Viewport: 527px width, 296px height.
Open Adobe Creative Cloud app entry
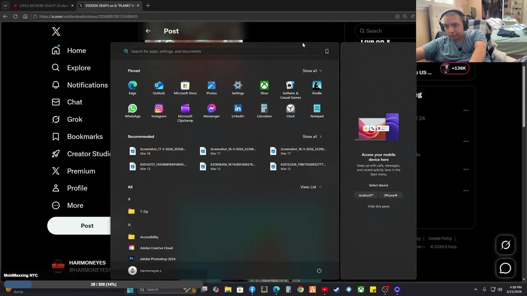150,248
